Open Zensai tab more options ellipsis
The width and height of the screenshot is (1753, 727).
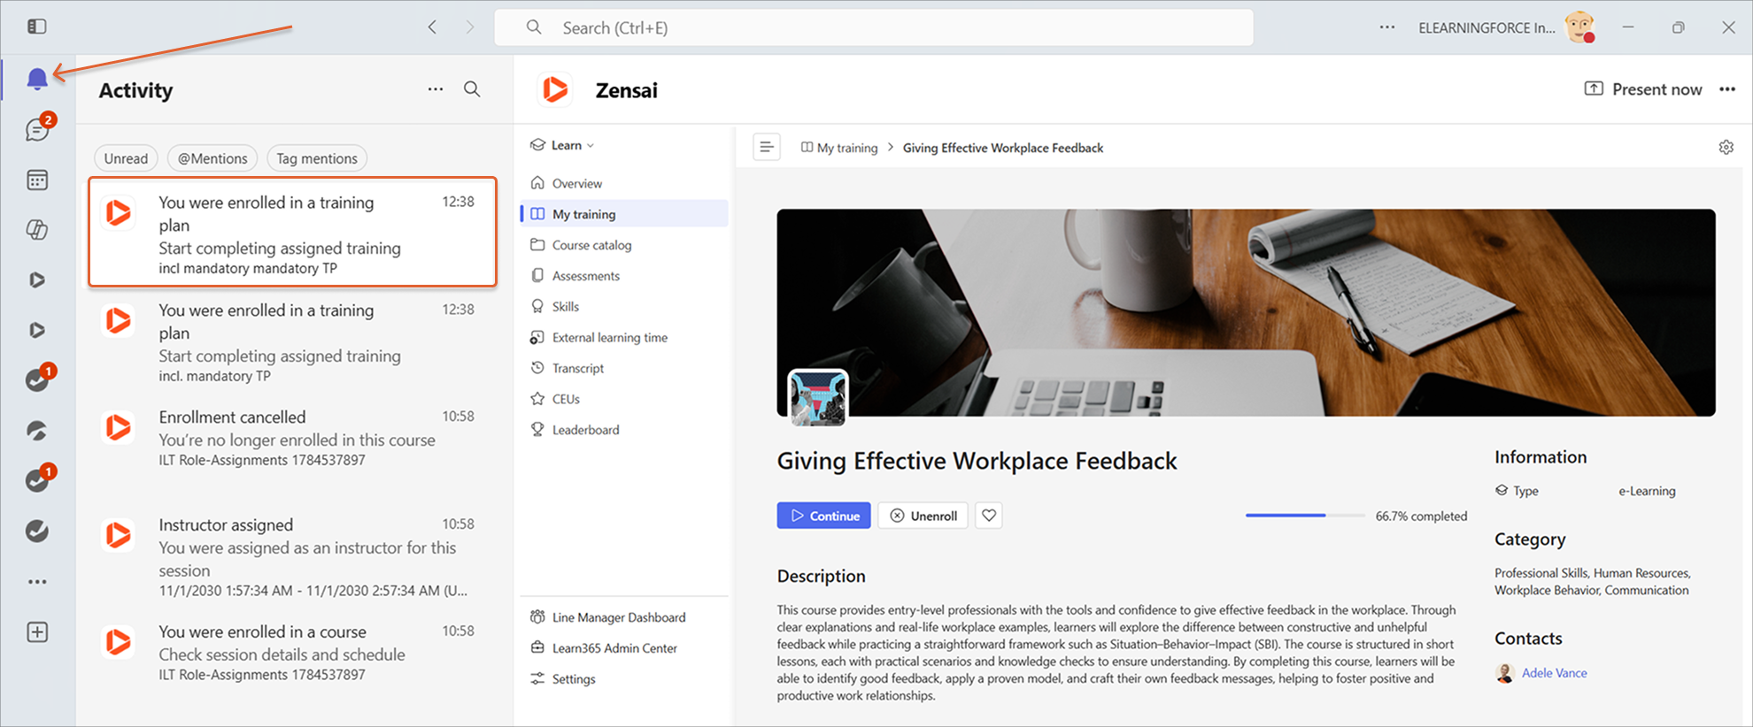(1727, 89)
